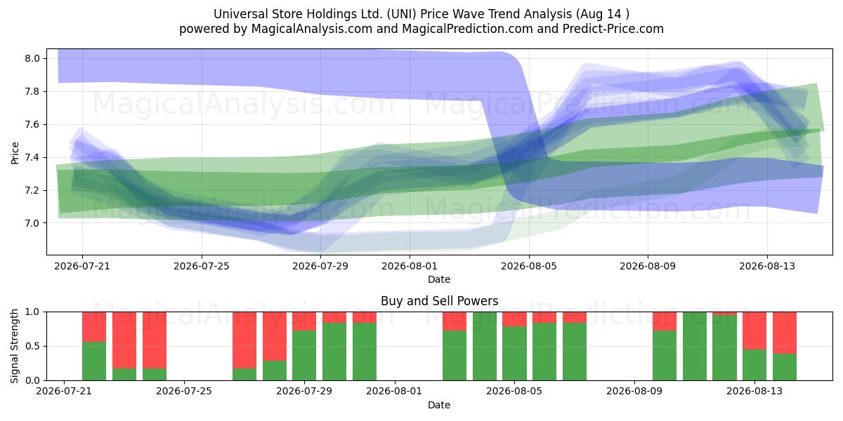
Task: Click the 7.6 price axis tick
Action: (x=34, y=124)
